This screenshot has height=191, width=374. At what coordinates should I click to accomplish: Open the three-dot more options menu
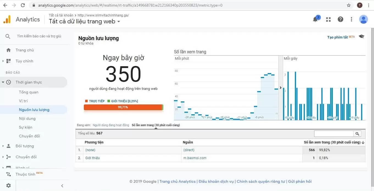click(351, 19)
